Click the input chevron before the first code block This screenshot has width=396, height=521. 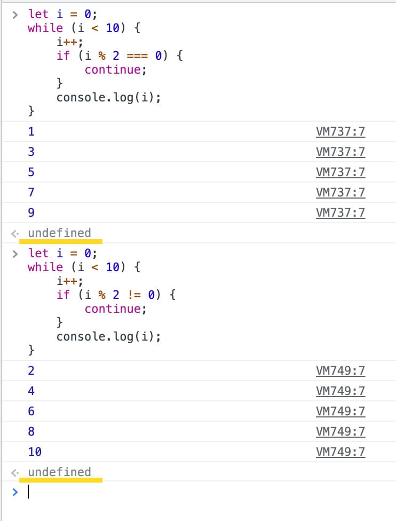15,14
